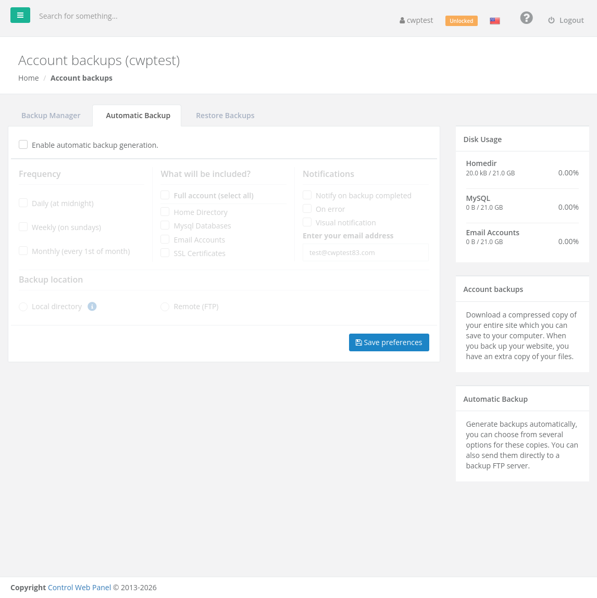Click the email address input field

coord(366,252)
